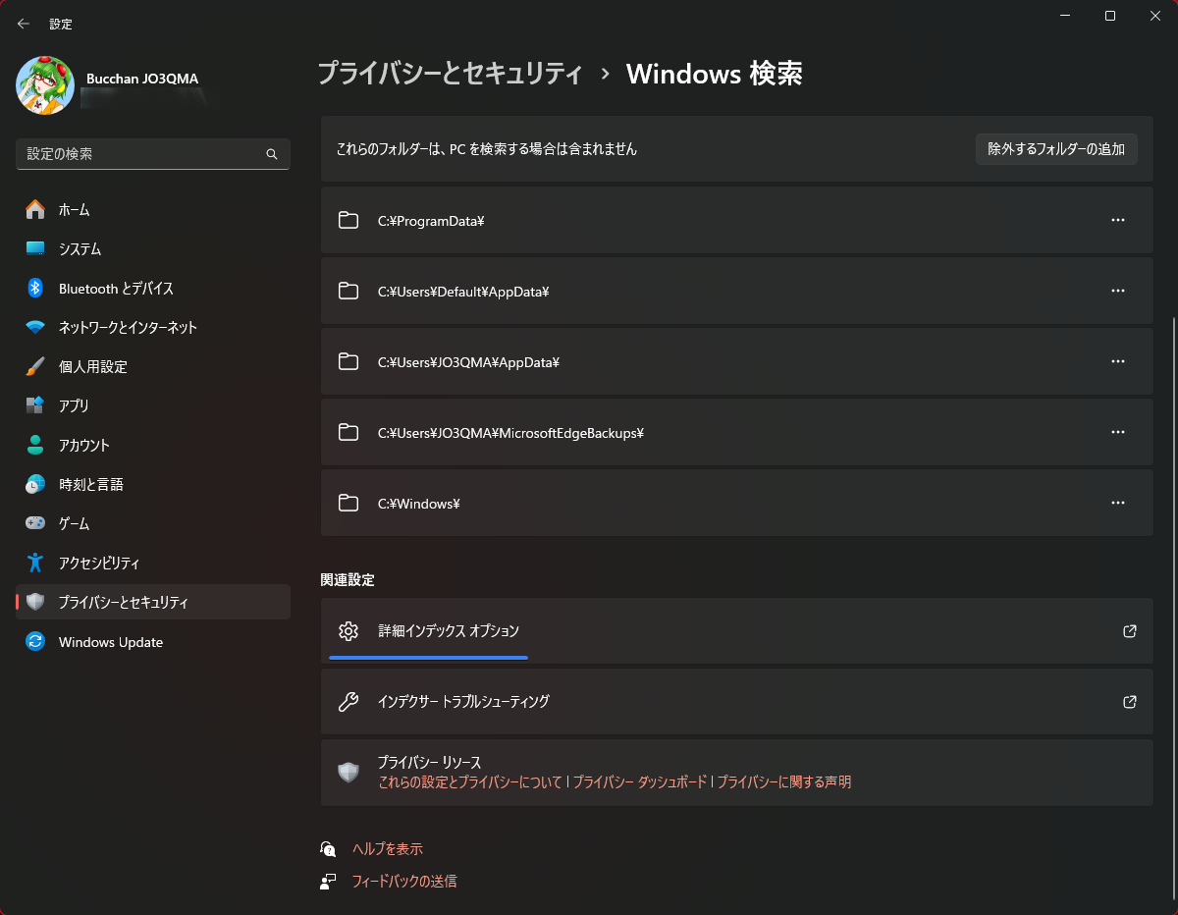Open プライバシーに関する声明 link
The height and width of the screenshot is (915, 1178).
(783, 782)
